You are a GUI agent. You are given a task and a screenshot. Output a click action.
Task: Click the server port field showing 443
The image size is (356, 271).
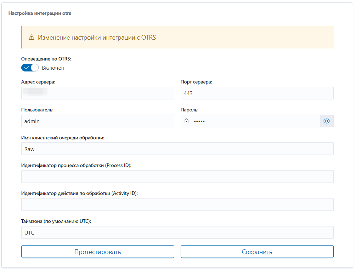[257, 93]
